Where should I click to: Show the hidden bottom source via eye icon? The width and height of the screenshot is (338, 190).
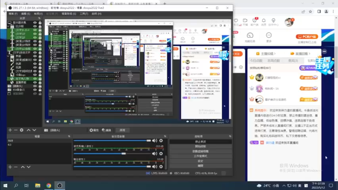(x=35, y=94)
